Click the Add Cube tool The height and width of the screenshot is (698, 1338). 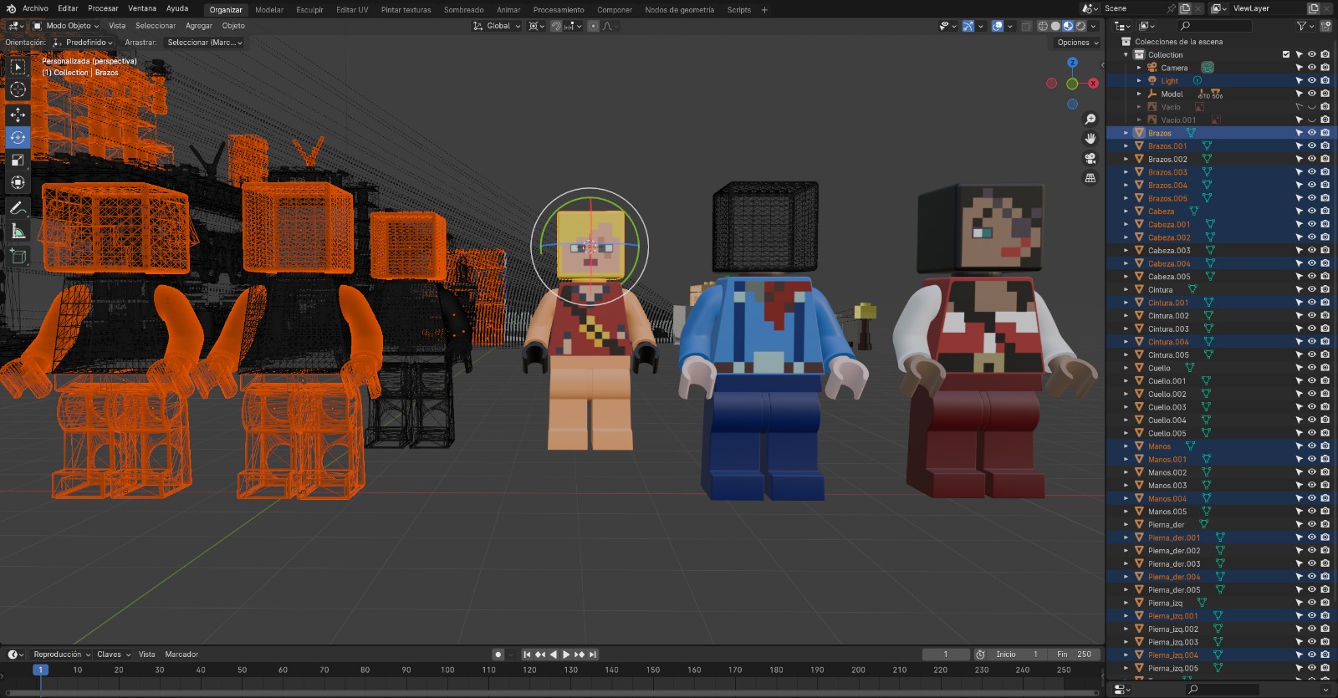pyautogui.click(x=18, y=257)
